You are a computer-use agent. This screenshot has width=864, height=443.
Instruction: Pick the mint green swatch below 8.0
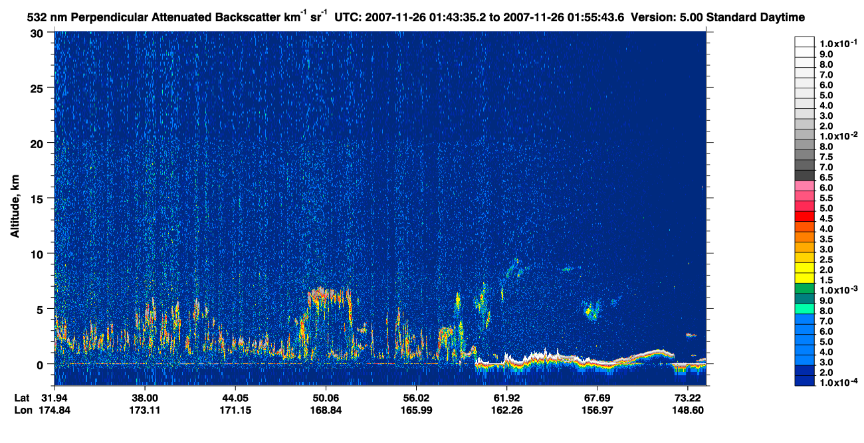point(805,309)
